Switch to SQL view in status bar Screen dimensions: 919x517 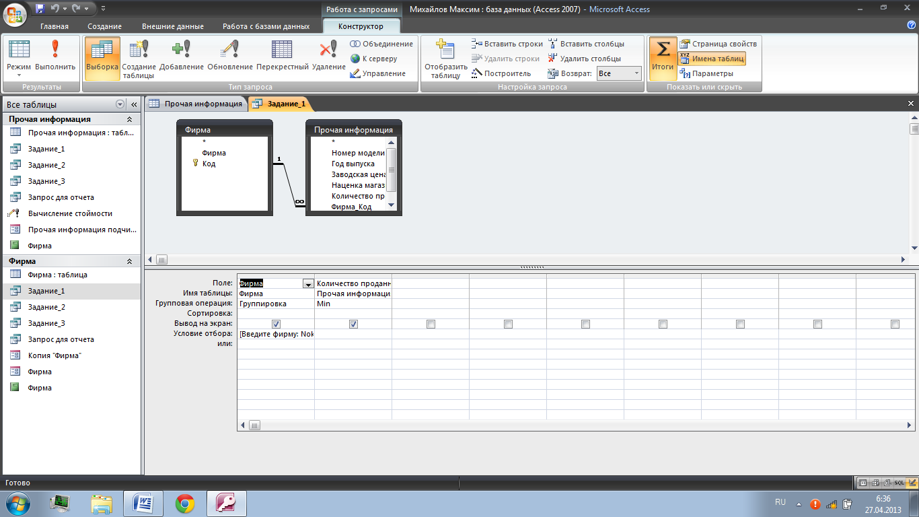coord(899,483)
